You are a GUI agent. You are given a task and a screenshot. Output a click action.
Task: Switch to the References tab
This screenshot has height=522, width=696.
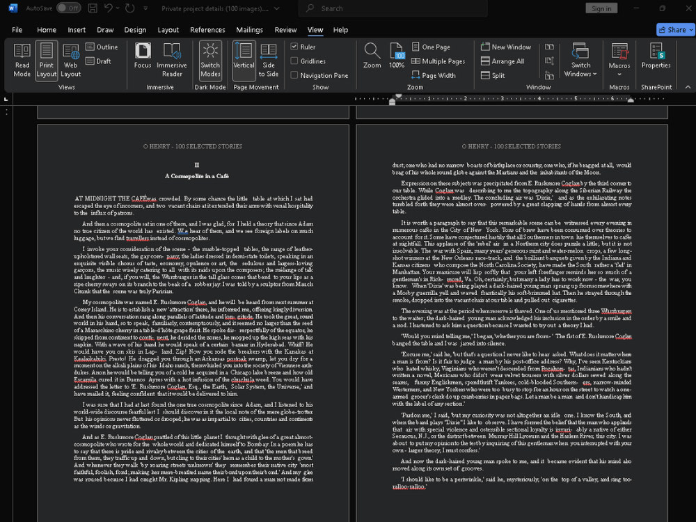(x=207, y=30)
